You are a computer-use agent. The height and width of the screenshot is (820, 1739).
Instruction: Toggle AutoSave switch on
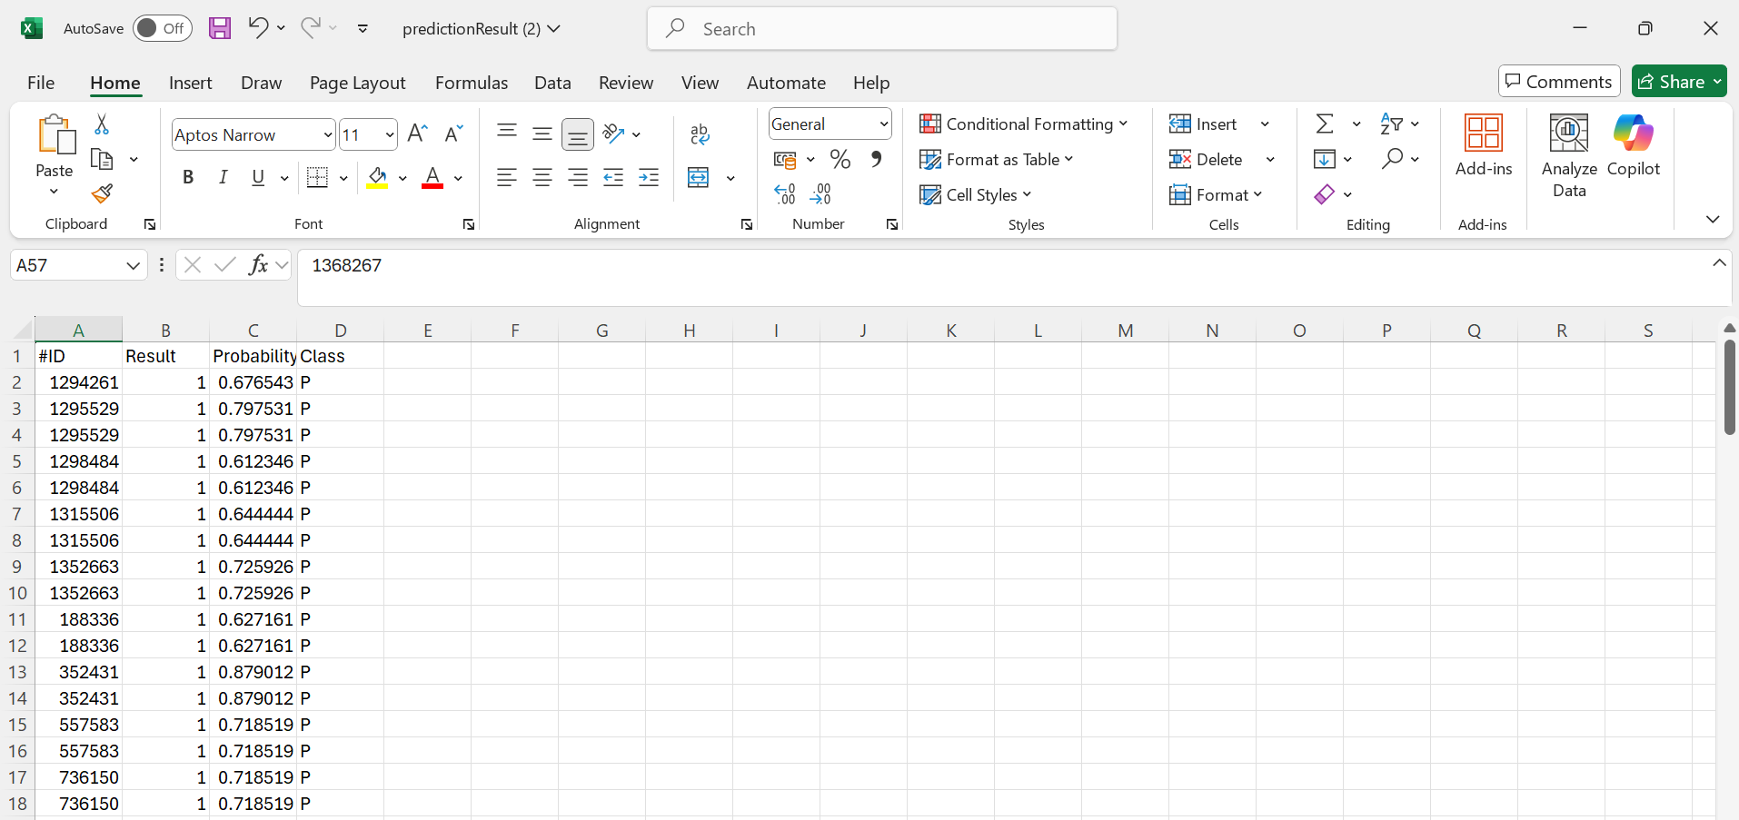[162, 28]
